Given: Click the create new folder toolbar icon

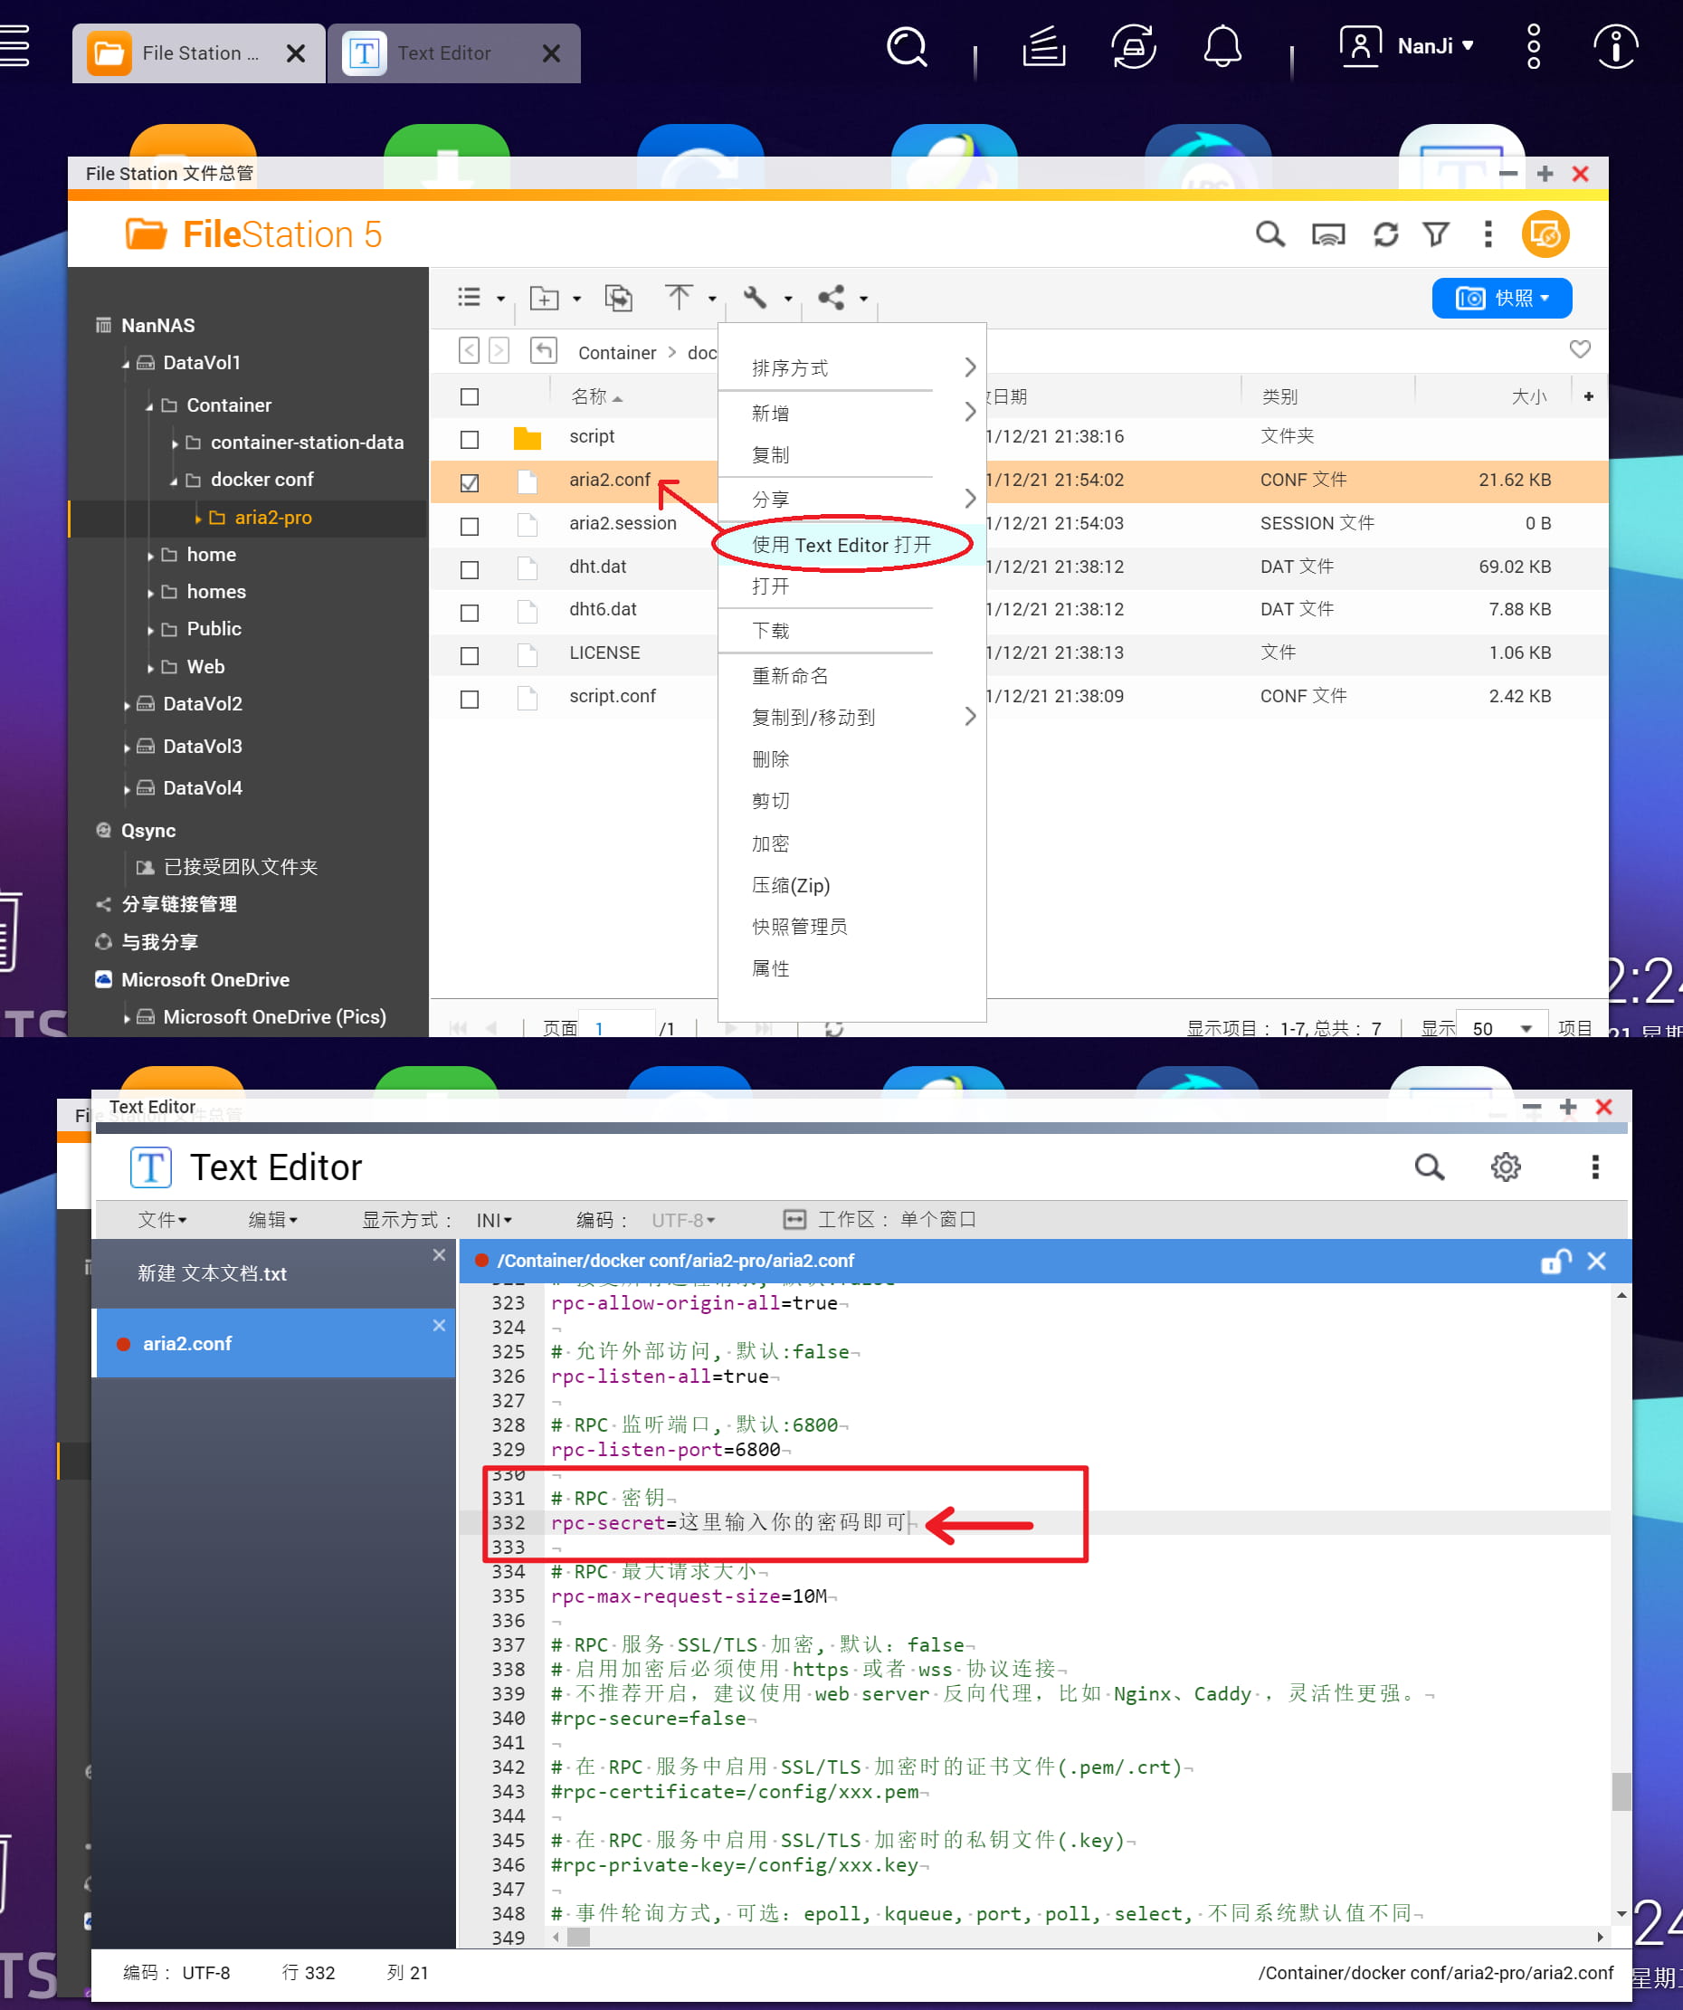Looking at the screenshot, I should pyautogui.click(x=546, y=299).
